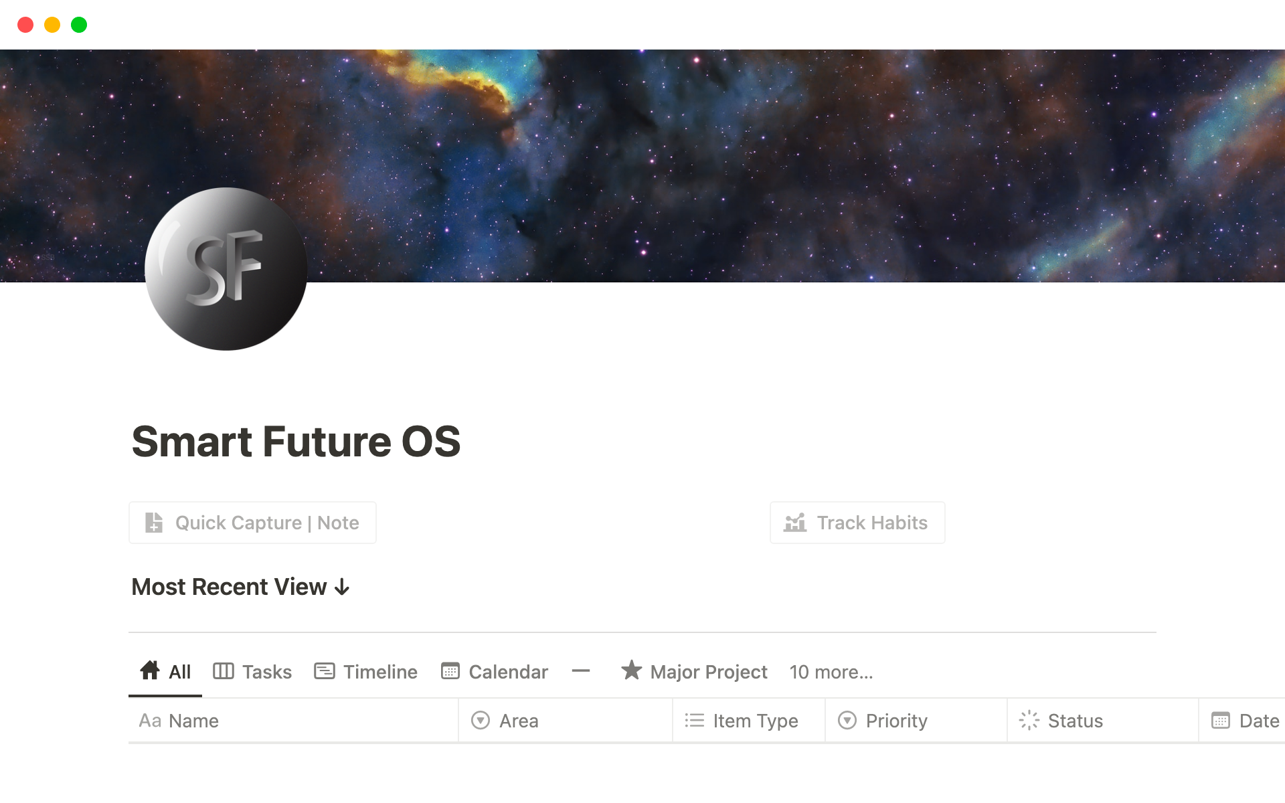
Task: Select the Timeline view icon
Action: [x=324, y=672]
